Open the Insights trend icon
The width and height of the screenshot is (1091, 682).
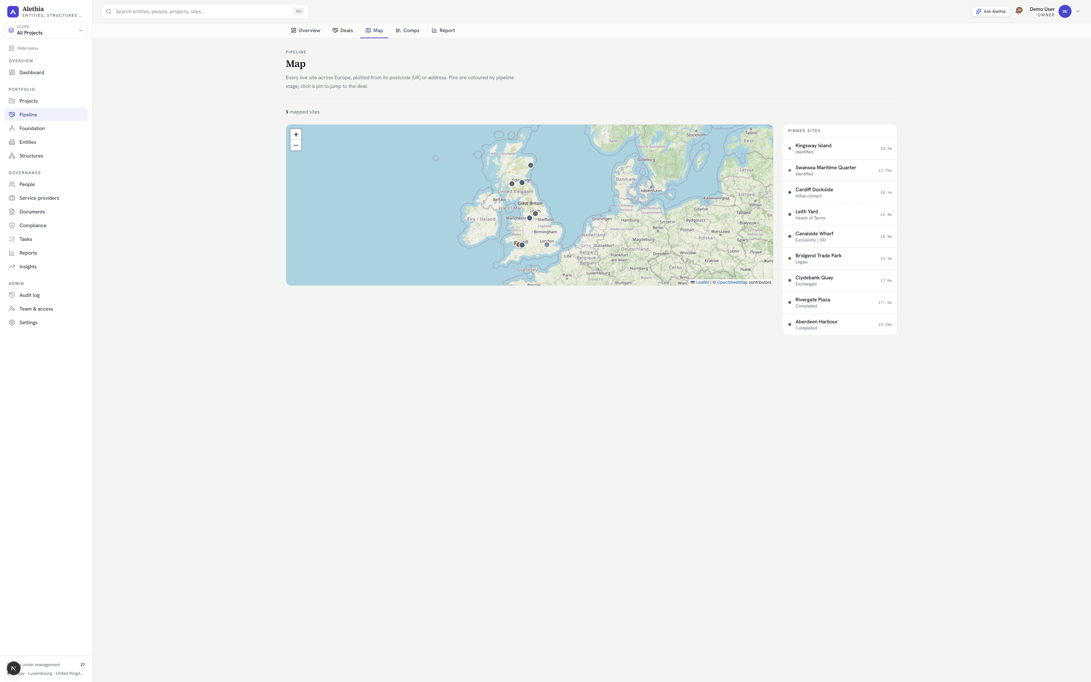pos(12,267)
